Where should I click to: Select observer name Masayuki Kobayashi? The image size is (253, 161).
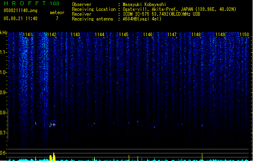pyautogui.click(x=144, y=4)
